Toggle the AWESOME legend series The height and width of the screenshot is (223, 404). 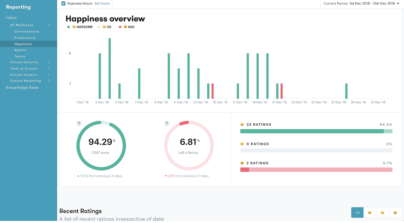tap(80, 27)
